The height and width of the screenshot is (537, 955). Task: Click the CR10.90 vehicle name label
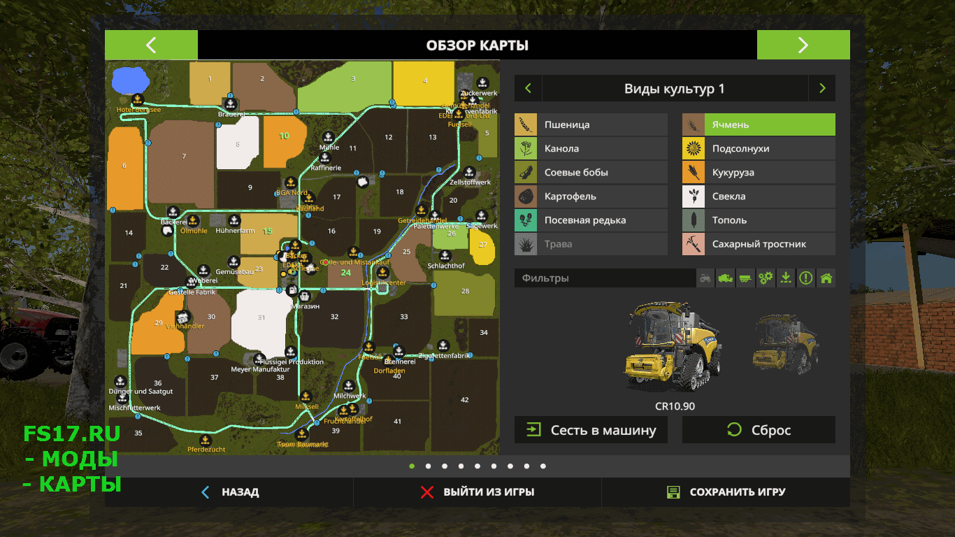[675, 406]
